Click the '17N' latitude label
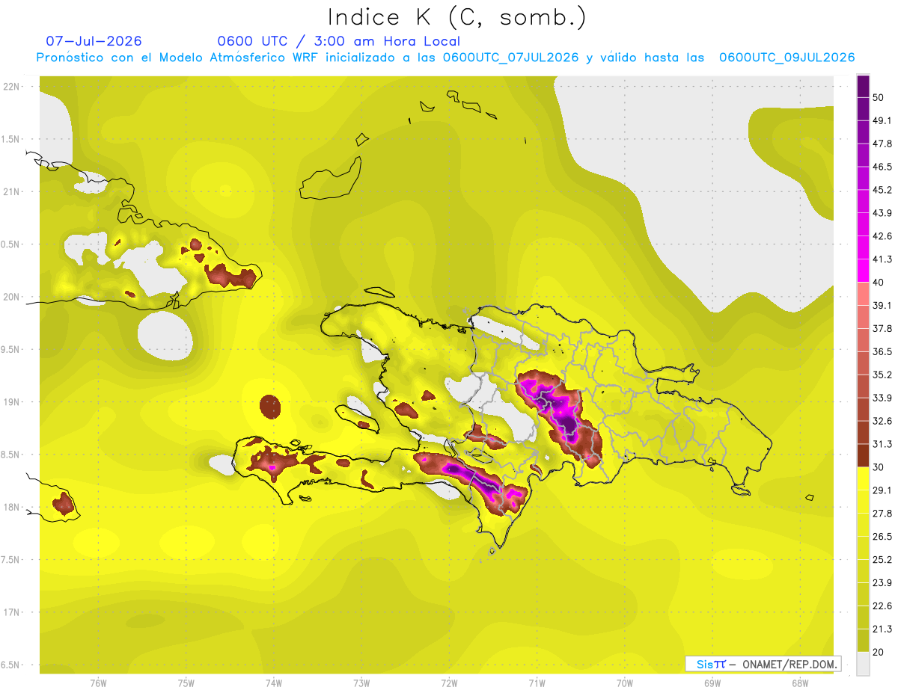This screenshot has width=898, height=693. tap(11, 612)
